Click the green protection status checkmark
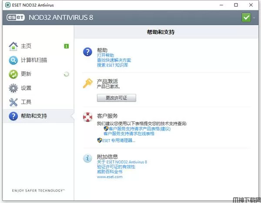The image size is (261, 203). (247, 18)
